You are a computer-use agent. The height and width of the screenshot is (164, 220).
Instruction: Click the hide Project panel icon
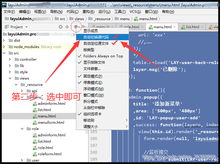84,26
